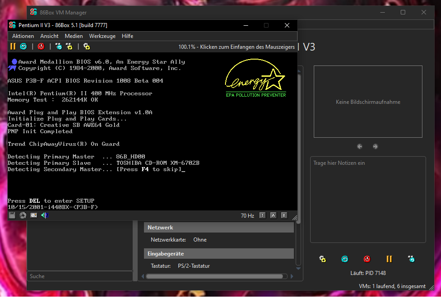
Task: Minimize the Pentium II V3 emulator window
Action: [x=246, y=25]
